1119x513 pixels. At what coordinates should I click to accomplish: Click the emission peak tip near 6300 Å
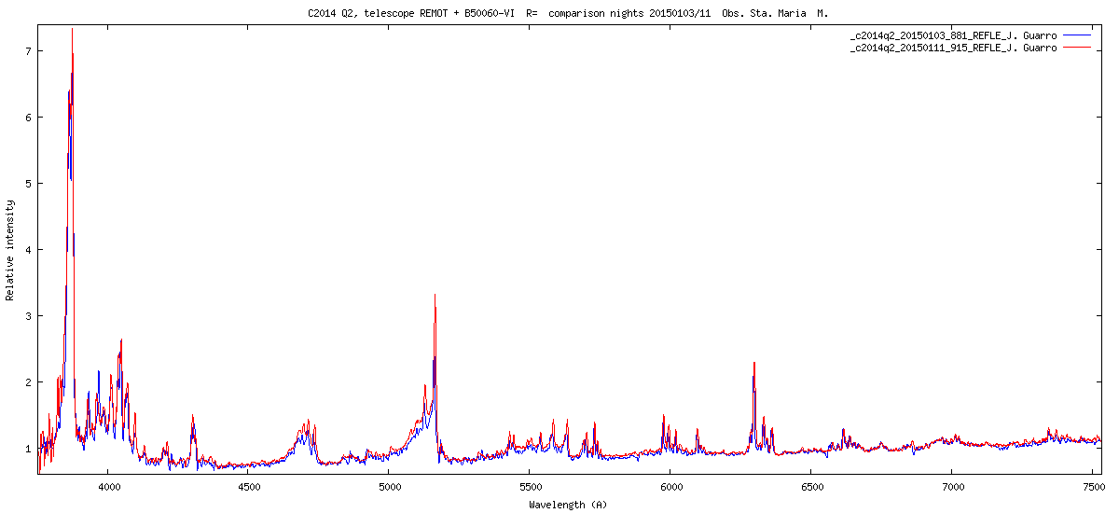(754, 363)
